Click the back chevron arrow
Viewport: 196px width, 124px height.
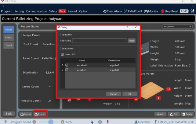pos(3,6)
